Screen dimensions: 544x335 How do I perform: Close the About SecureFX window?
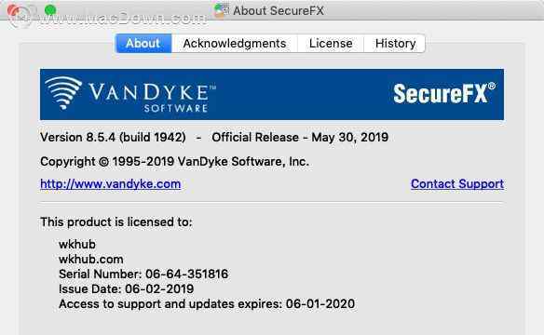13,11
